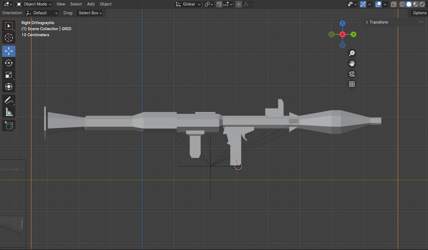Click the Z axis on the navigation gizmo

point(342,23)
